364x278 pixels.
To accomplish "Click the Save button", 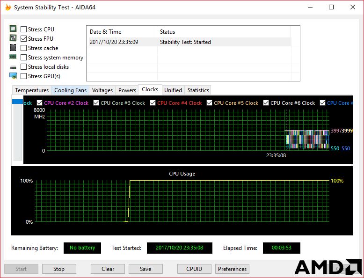I will [146, 269].
